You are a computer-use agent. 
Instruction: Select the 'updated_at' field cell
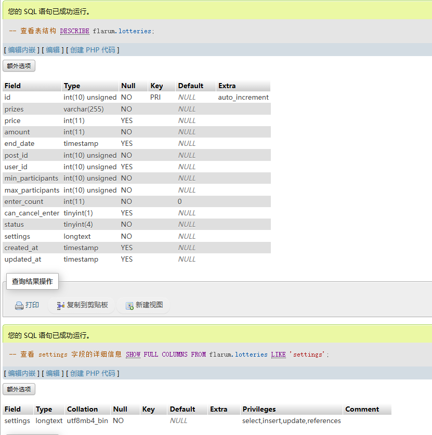[x=32, y=260]
